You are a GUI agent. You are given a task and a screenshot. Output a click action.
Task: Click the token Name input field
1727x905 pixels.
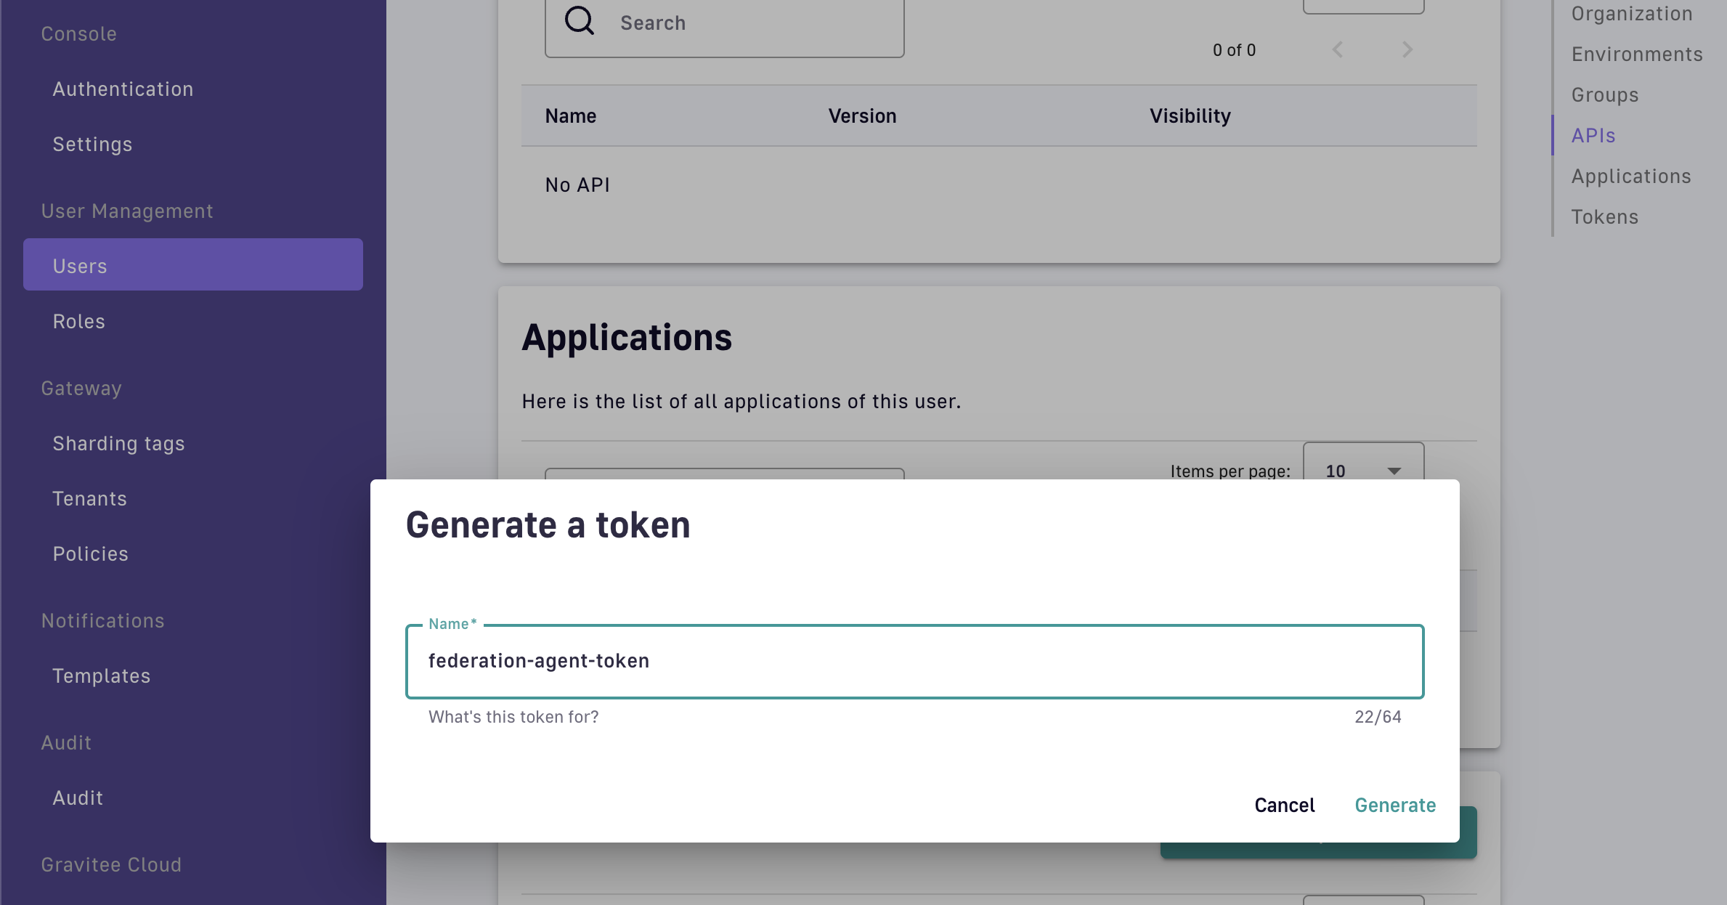[914, 661]
